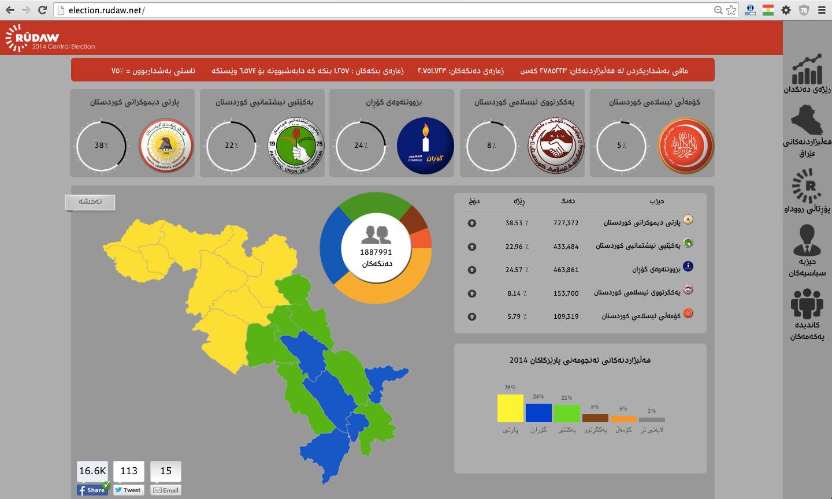Expand the row with 109,319 votes

(472, 316)
